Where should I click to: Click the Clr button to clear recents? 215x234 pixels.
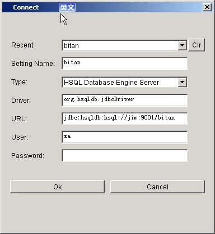(197, 45)
